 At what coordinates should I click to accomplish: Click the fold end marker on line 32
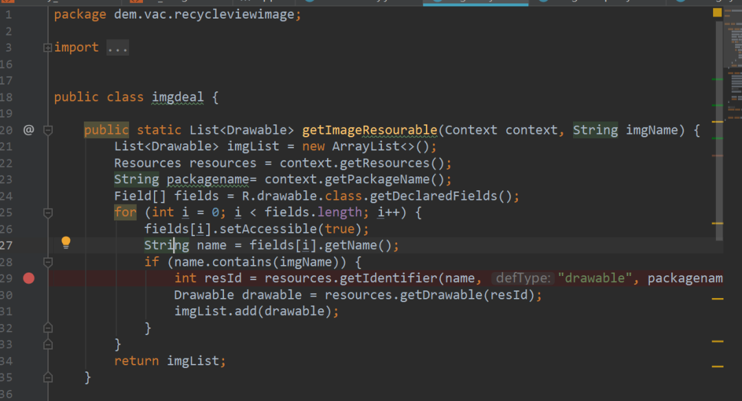(x=48, y=328)
